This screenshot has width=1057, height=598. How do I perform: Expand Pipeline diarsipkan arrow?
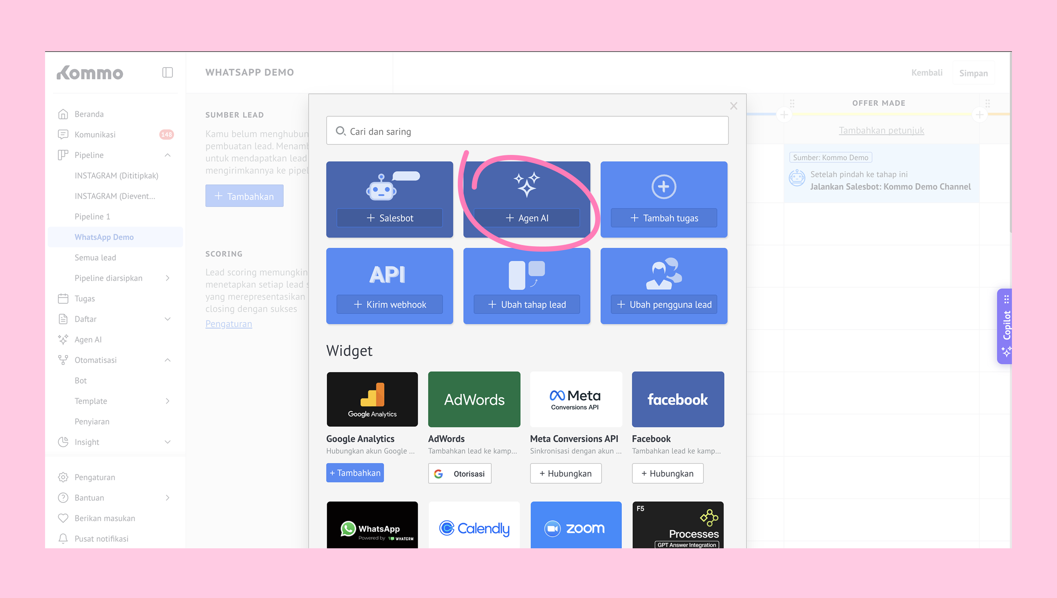167,278
